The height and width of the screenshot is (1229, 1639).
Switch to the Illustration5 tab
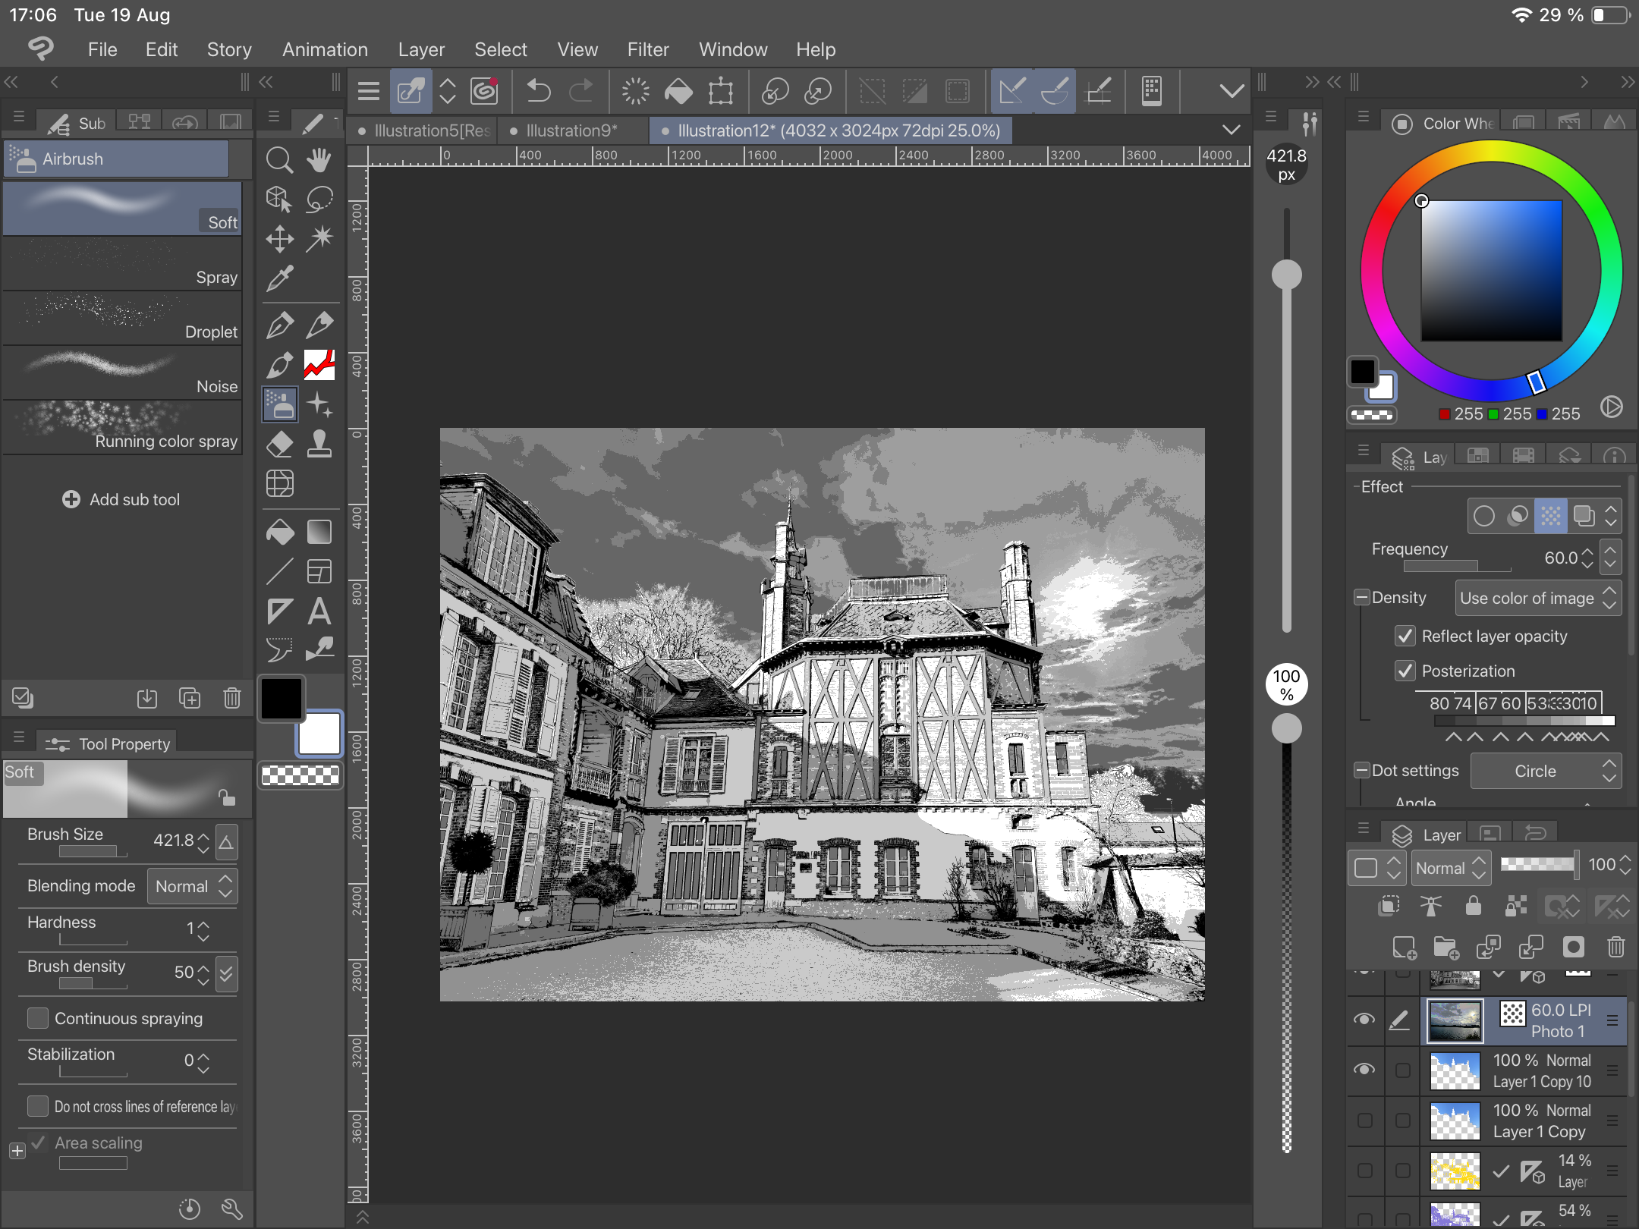tap(425, 130)
